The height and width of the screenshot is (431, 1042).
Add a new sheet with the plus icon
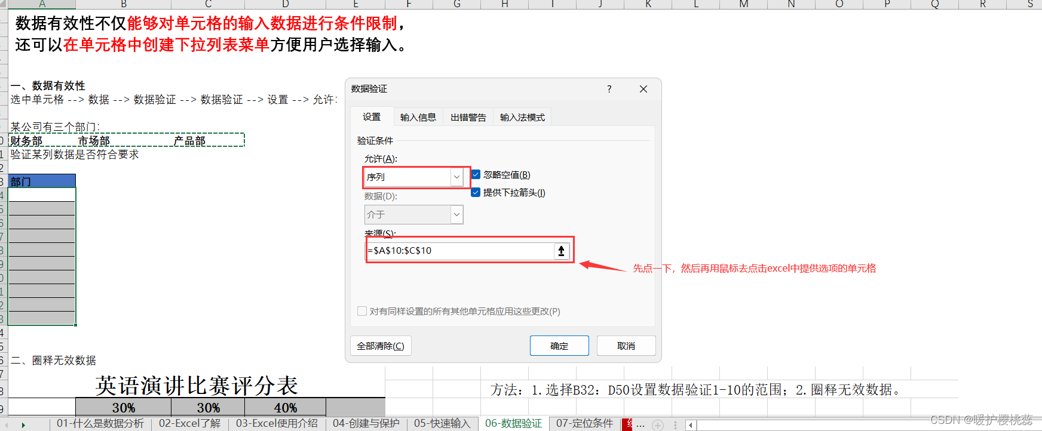tap(658, 425)
